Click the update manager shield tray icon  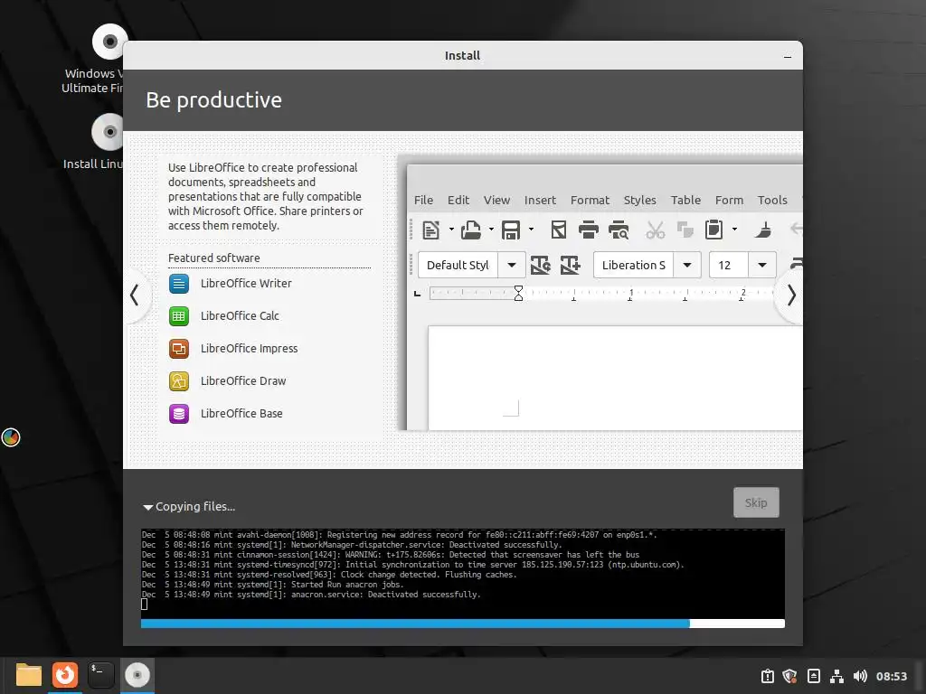tap(789, 676)
